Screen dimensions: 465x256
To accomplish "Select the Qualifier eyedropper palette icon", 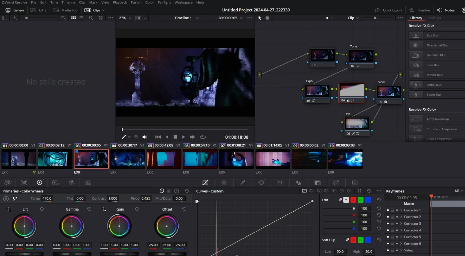I will tap(243, 183).
